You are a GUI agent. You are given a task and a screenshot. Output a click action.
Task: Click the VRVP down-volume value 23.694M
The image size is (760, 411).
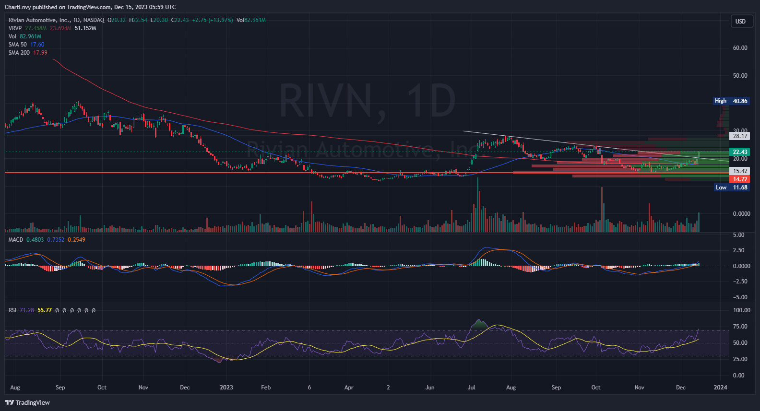coord(60,28)
